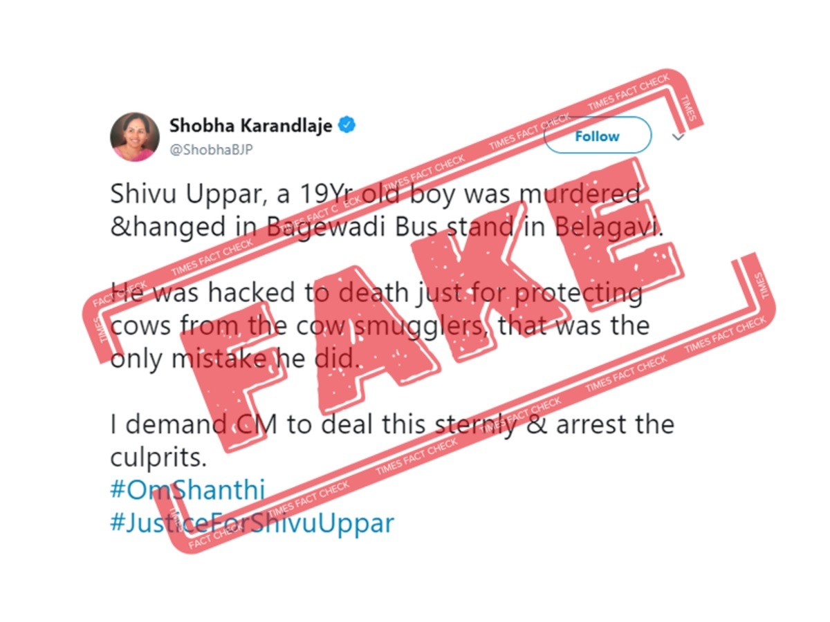Visit the @ShobhaBJP handle link
Screen dimensions: 830x622
(211, 149)
